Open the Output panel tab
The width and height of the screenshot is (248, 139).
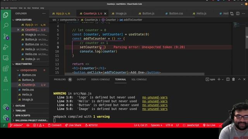click(81, 80)
